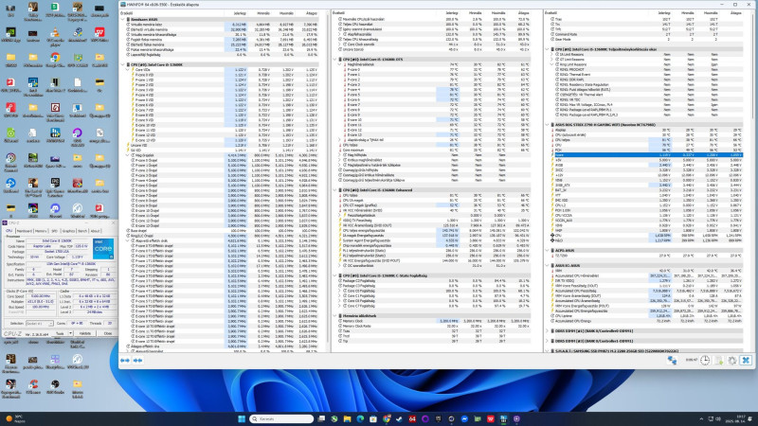Collapse the Core VIDs tree node
The image size is (758, 426).
tap(128, 69)
